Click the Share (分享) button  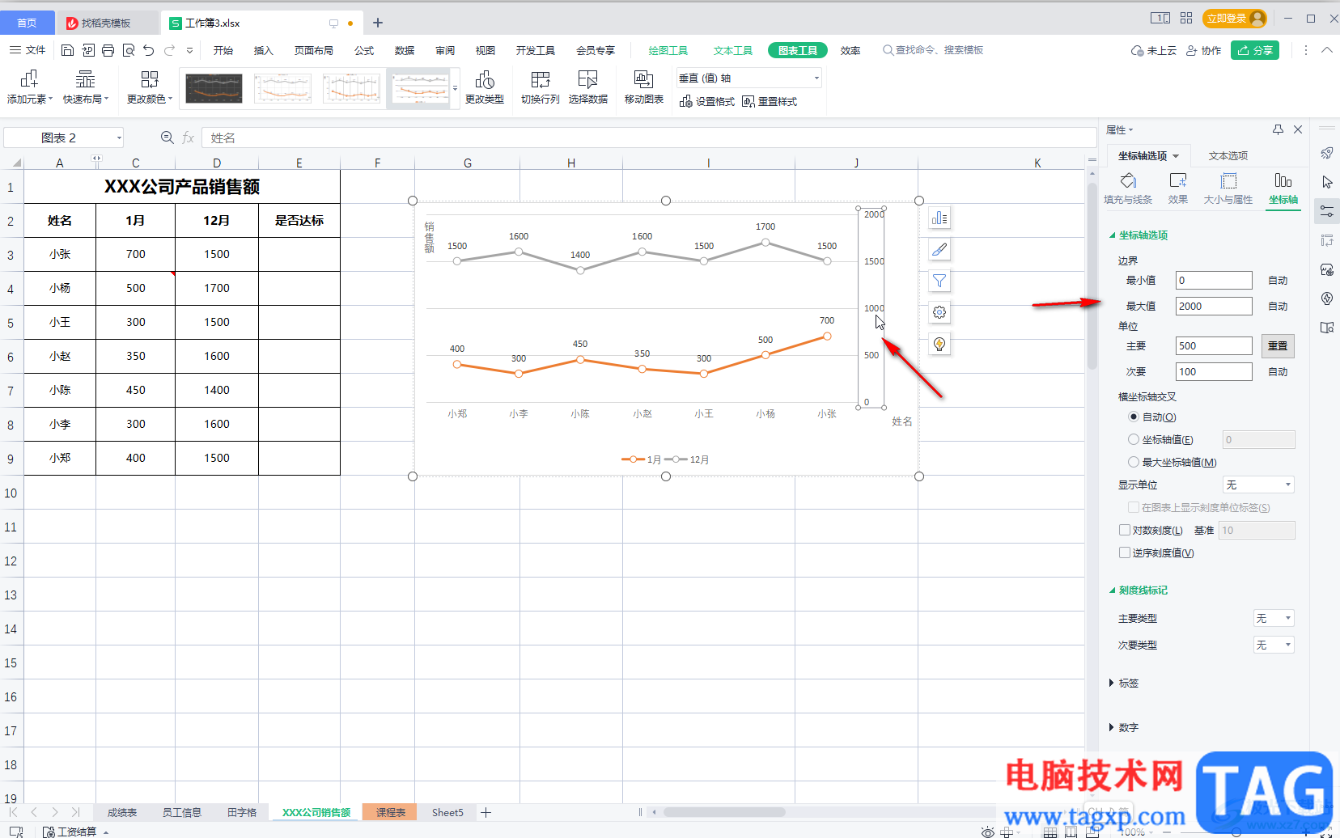[1255, 50]
